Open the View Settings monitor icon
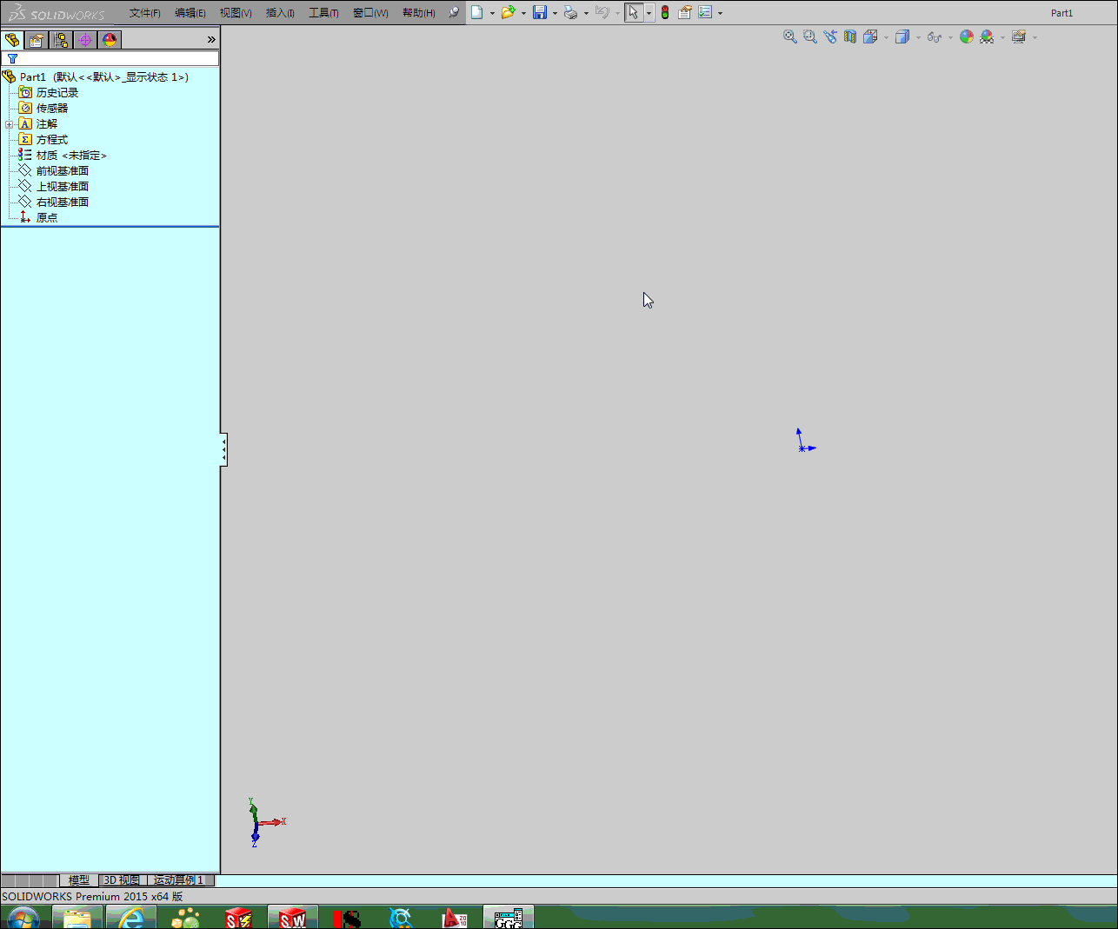1118x929 pixels. click(x=1019, y=37)
